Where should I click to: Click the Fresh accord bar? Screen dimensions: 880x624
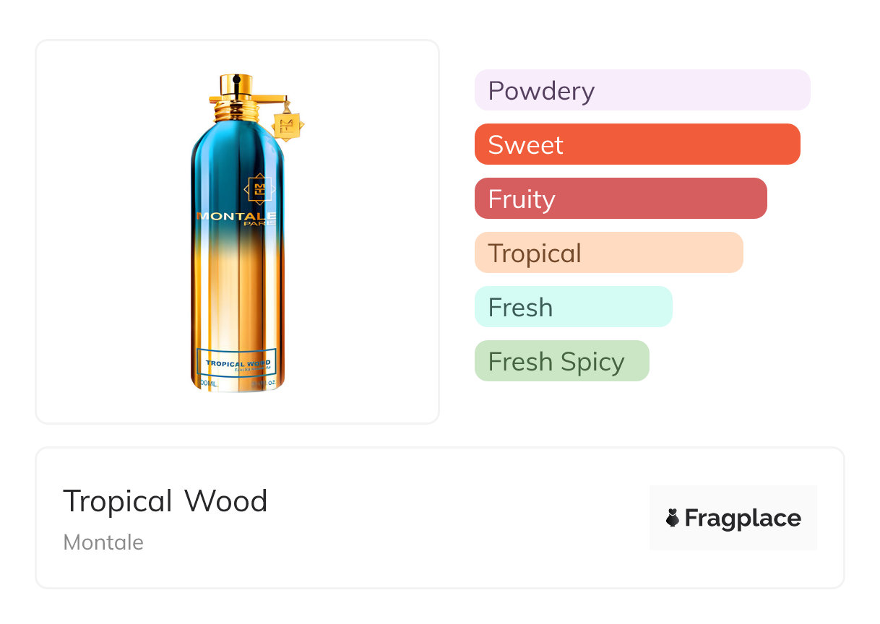[x=573, y=307]
